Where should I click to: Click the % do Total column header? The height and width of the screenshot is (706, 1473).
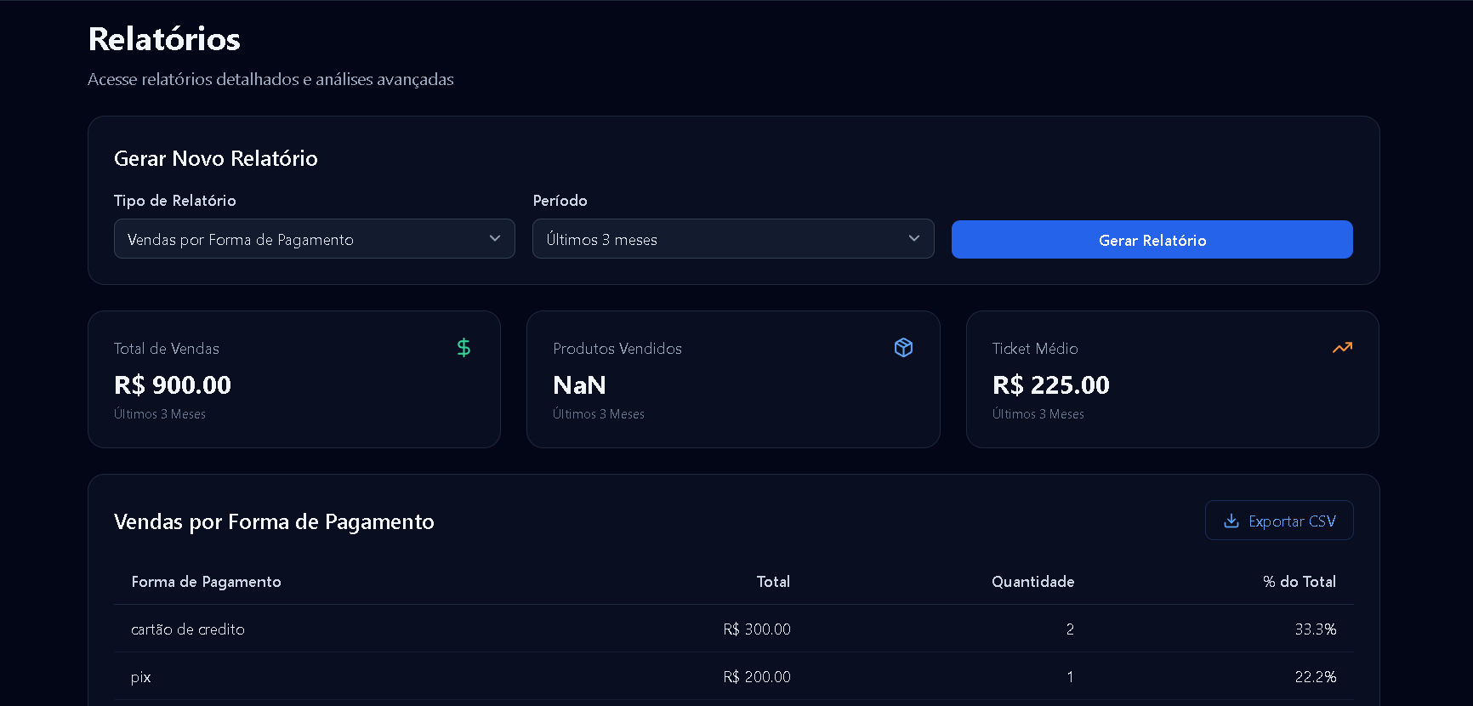[x=1300, y=582]
